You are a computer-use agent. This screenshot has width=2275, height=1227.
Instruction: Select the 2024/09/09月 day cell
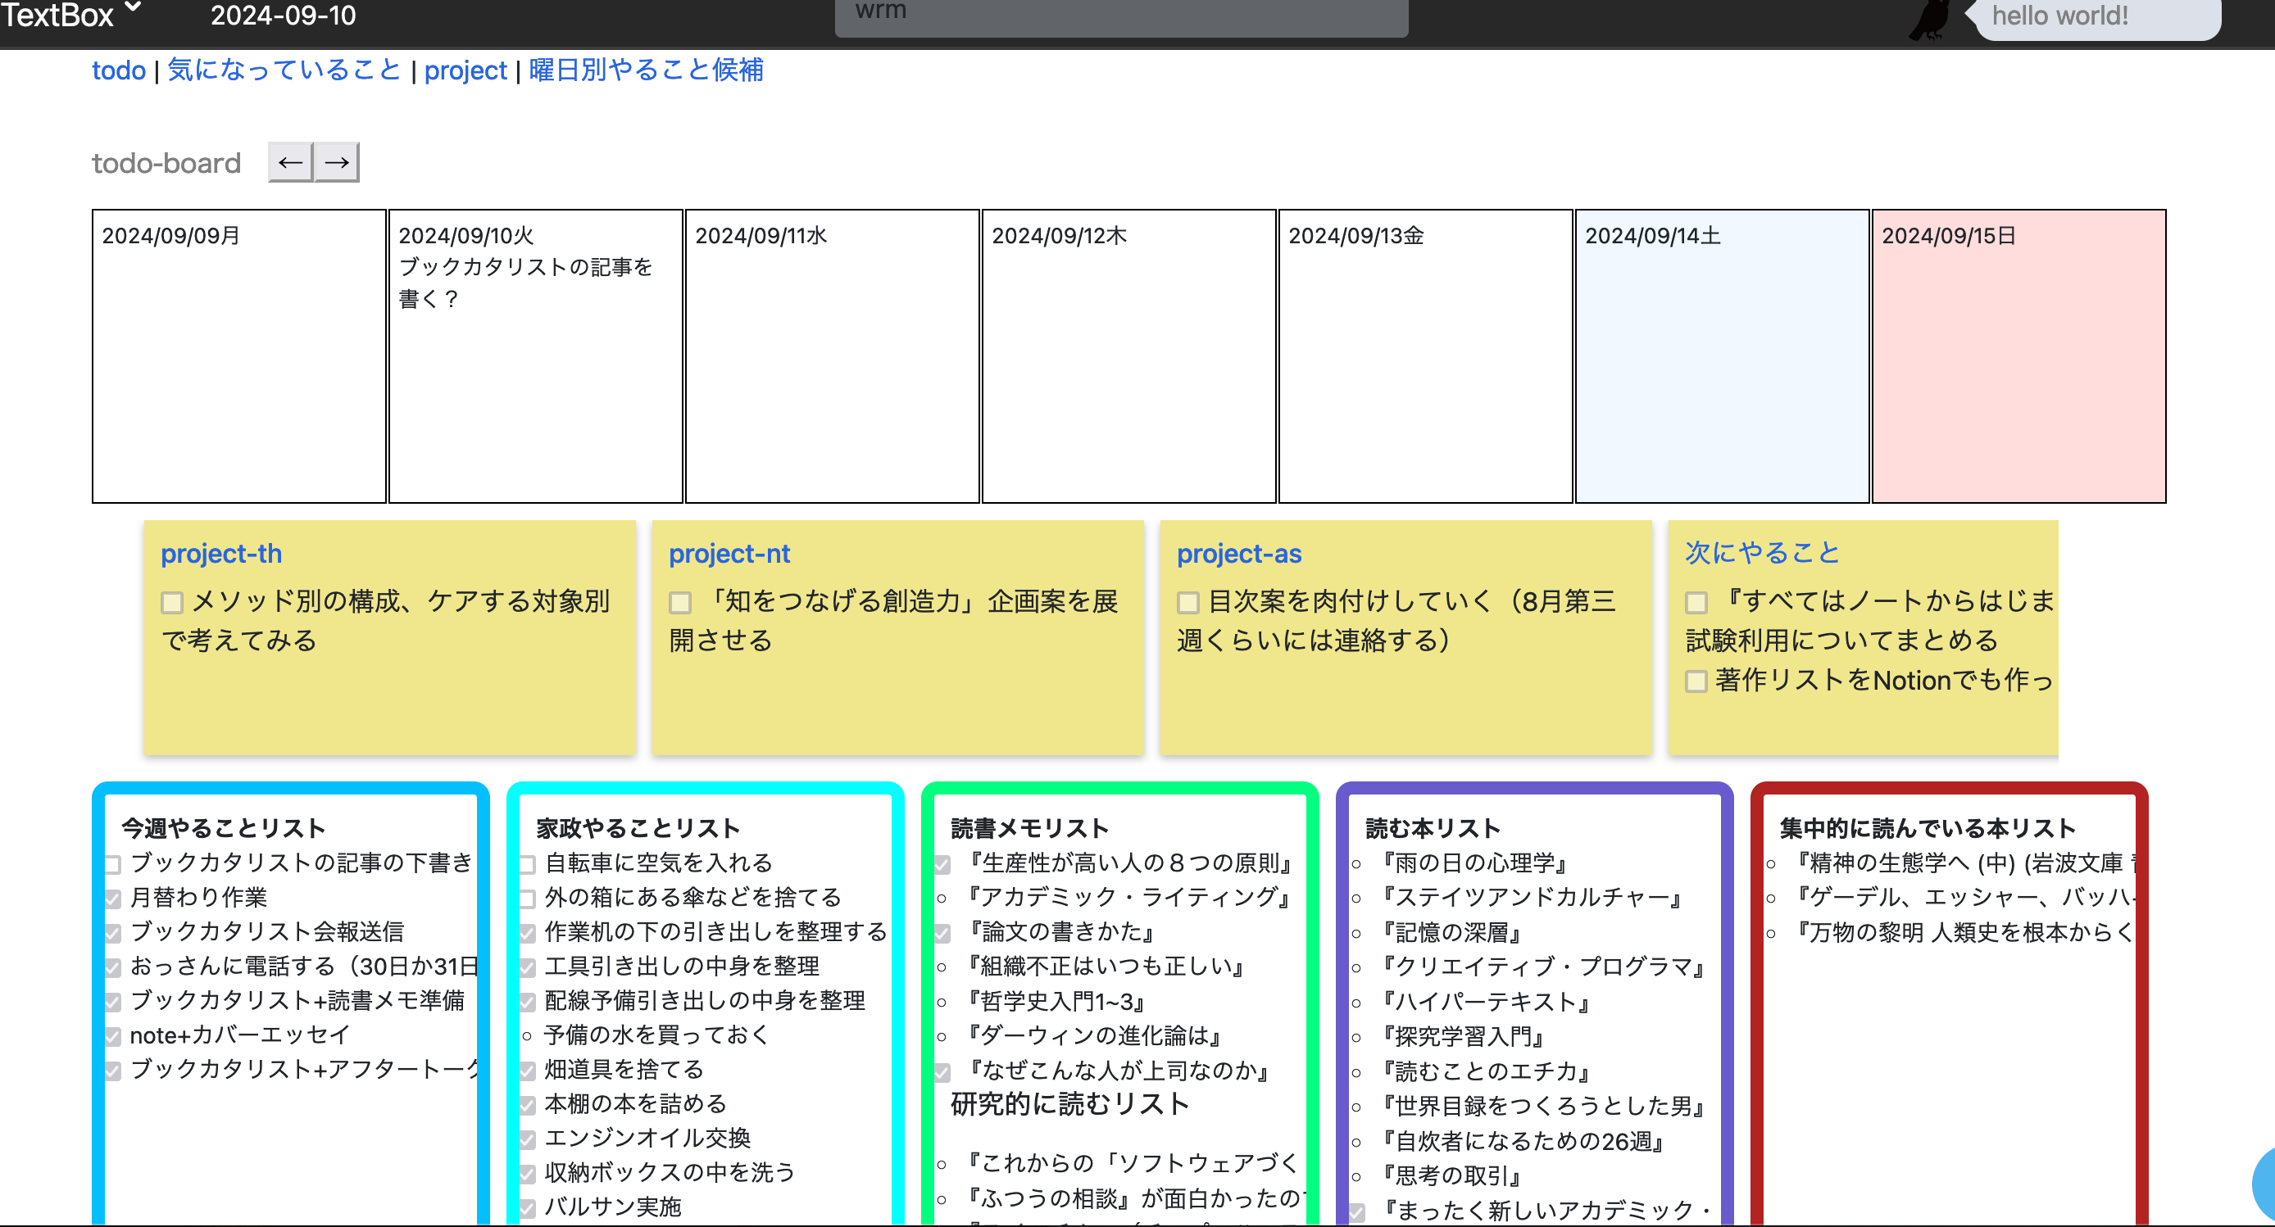(x=239, y=355)
